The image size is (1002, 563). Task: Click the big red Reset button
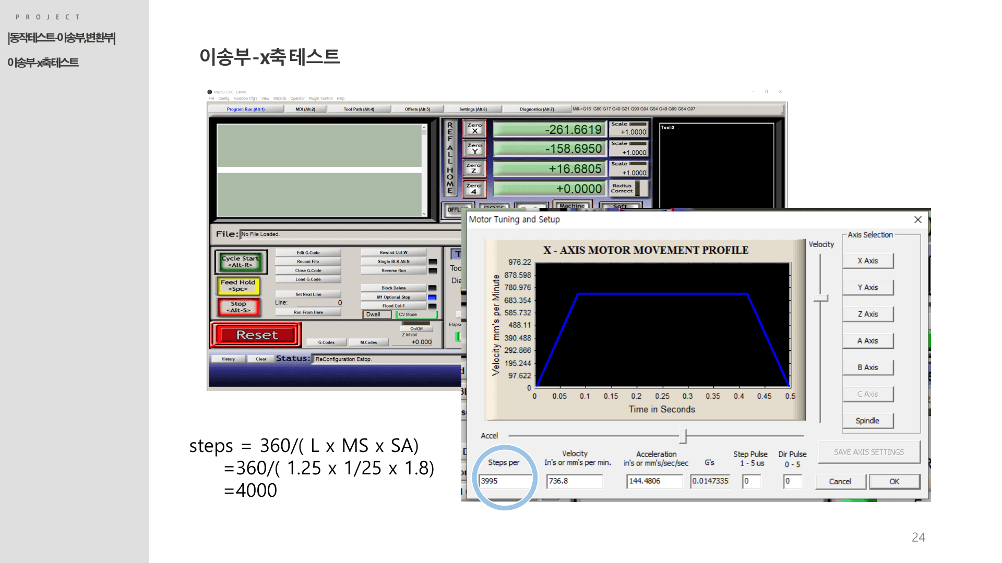257,335
